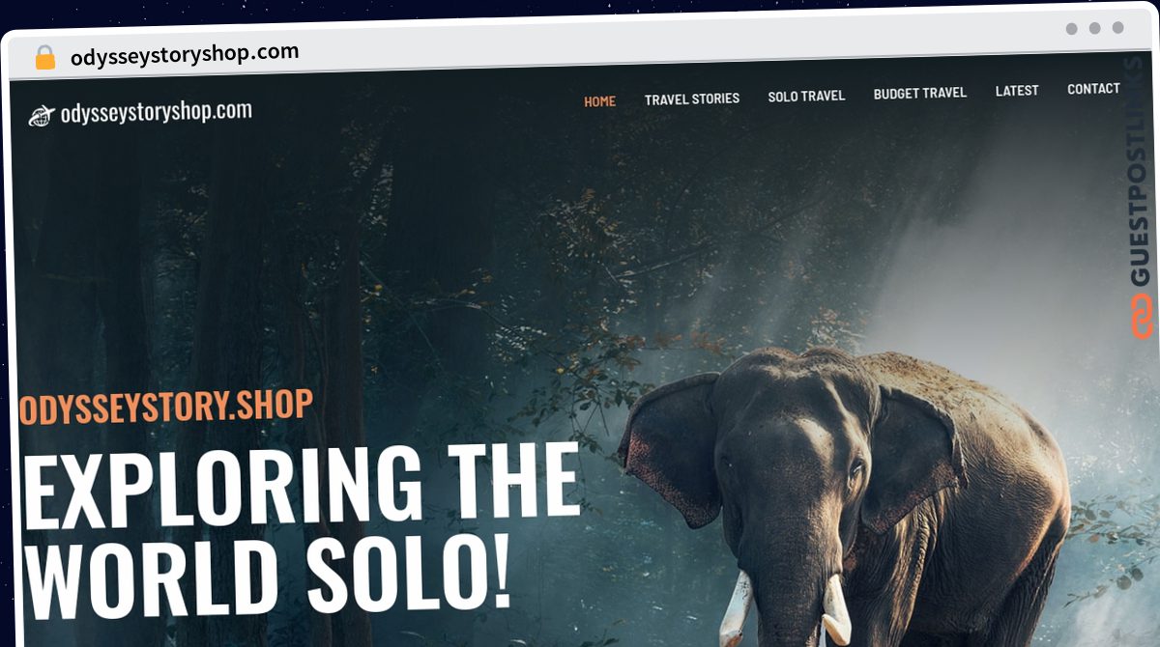Open the Budget Travel page
1160x647 pixels.
(920, 93)
